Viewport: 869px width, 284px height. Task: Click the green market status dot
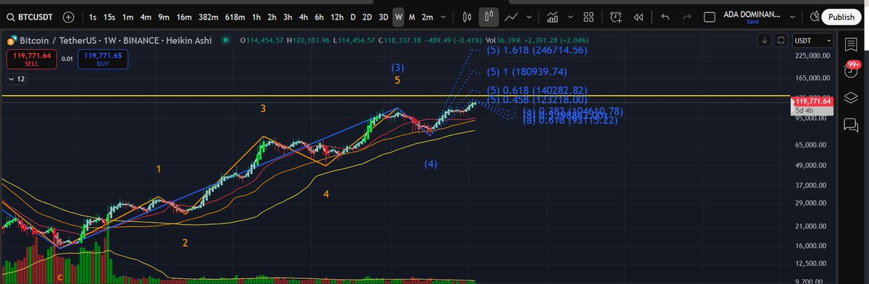coord(225,40)
